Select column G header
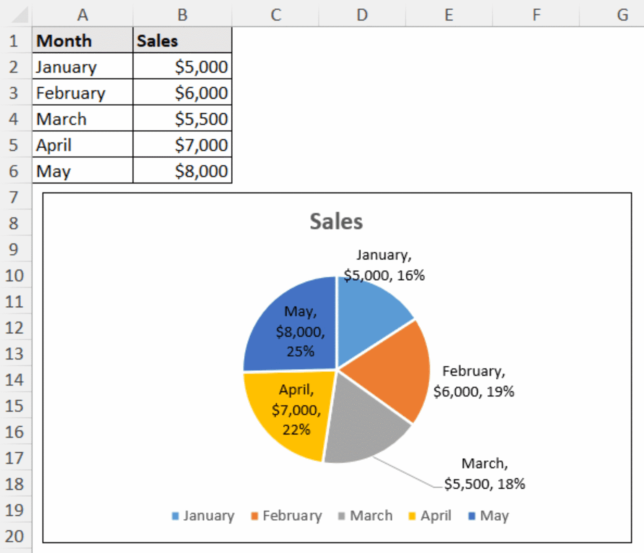 pyautogui.click(x=612, y=14)
